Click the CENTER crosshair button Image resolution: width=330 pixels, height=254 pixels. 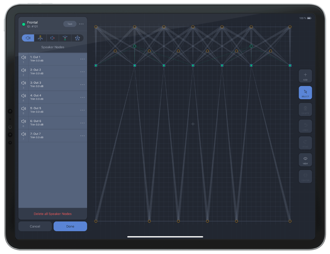pos(305,177)
